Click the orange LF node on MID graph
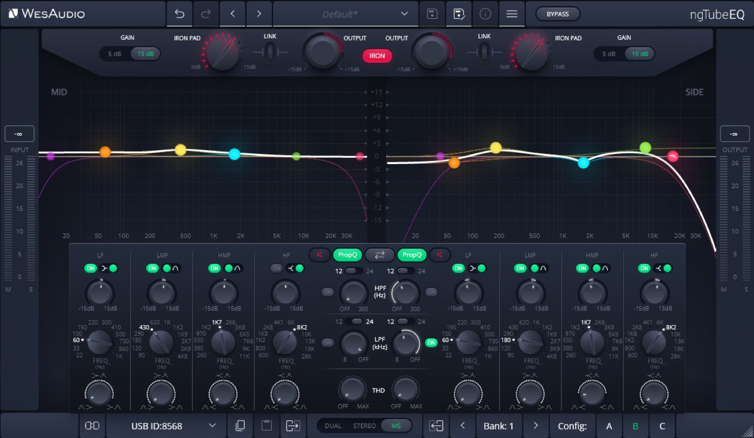 point(105,152)
